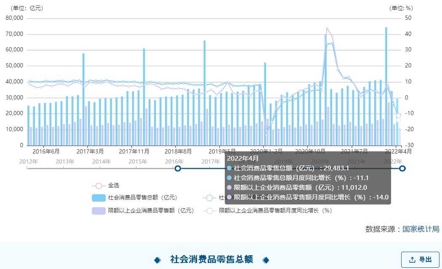Click tooltip row showing -11.1 growth
Image resolution: width=442 pixels, height=269 pixels.
coord(298,178)
